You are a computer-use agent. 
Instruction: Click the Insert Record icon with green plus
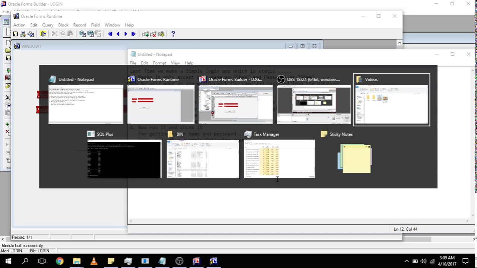(x=146, y=34)
